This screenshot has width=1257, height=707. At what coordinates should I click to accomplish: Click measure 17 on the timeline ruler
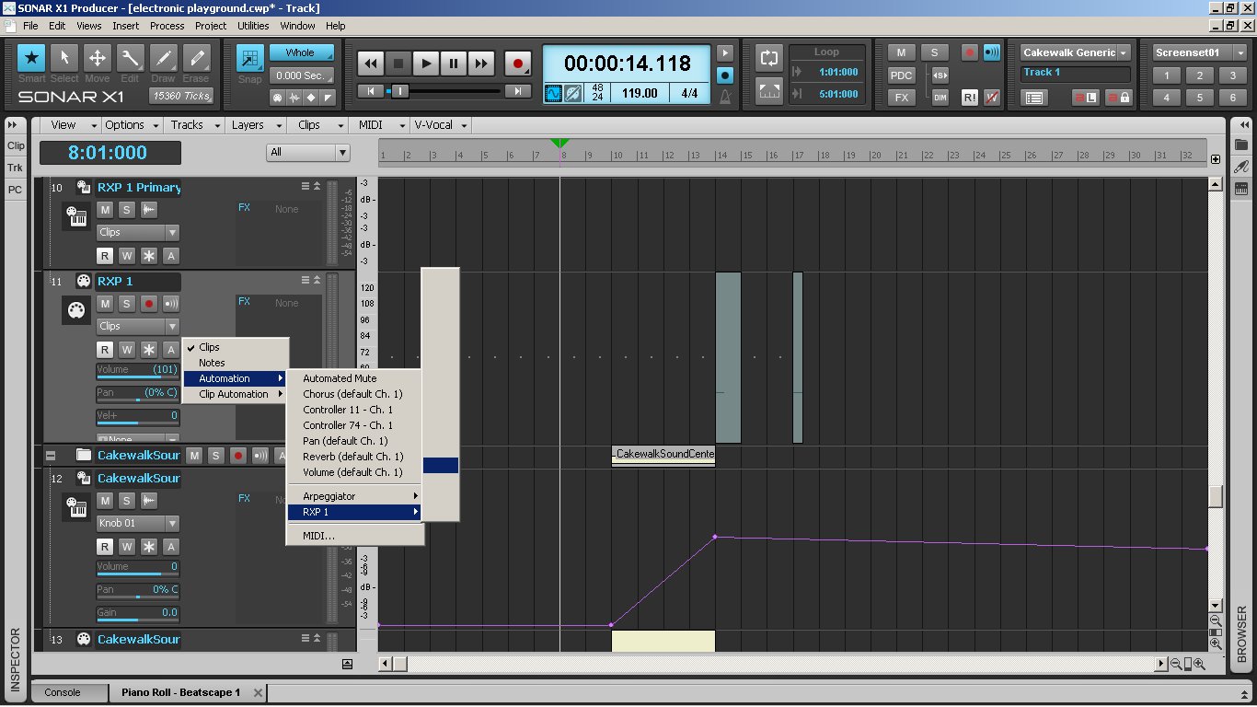tap(799, 156)
